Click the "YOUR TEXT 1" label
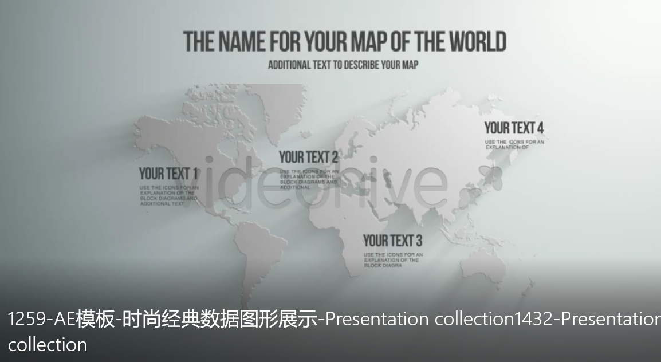 [x=168, y=174]
